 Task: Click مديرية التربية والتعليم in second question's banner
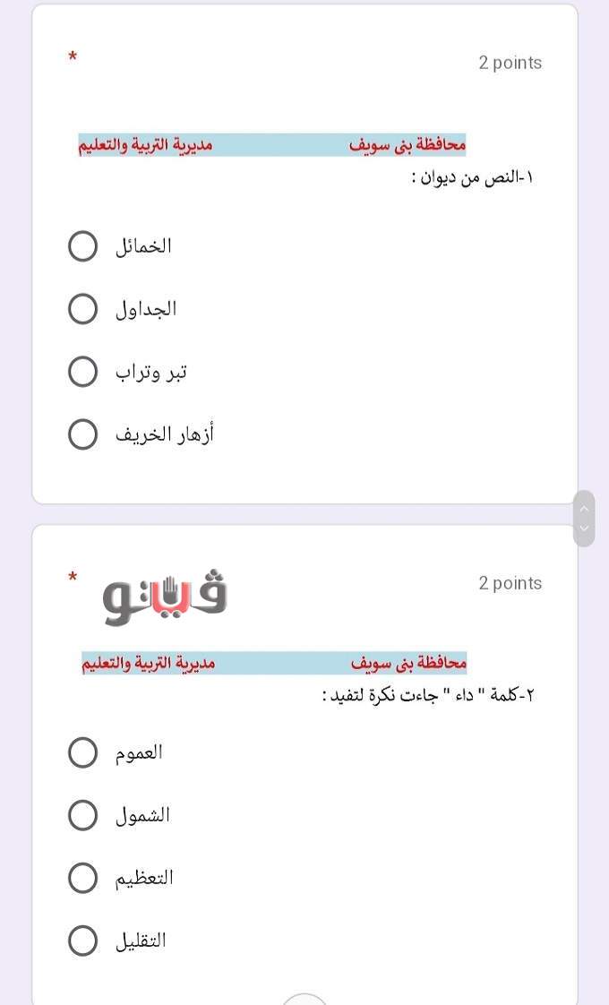tap(149, 664)
